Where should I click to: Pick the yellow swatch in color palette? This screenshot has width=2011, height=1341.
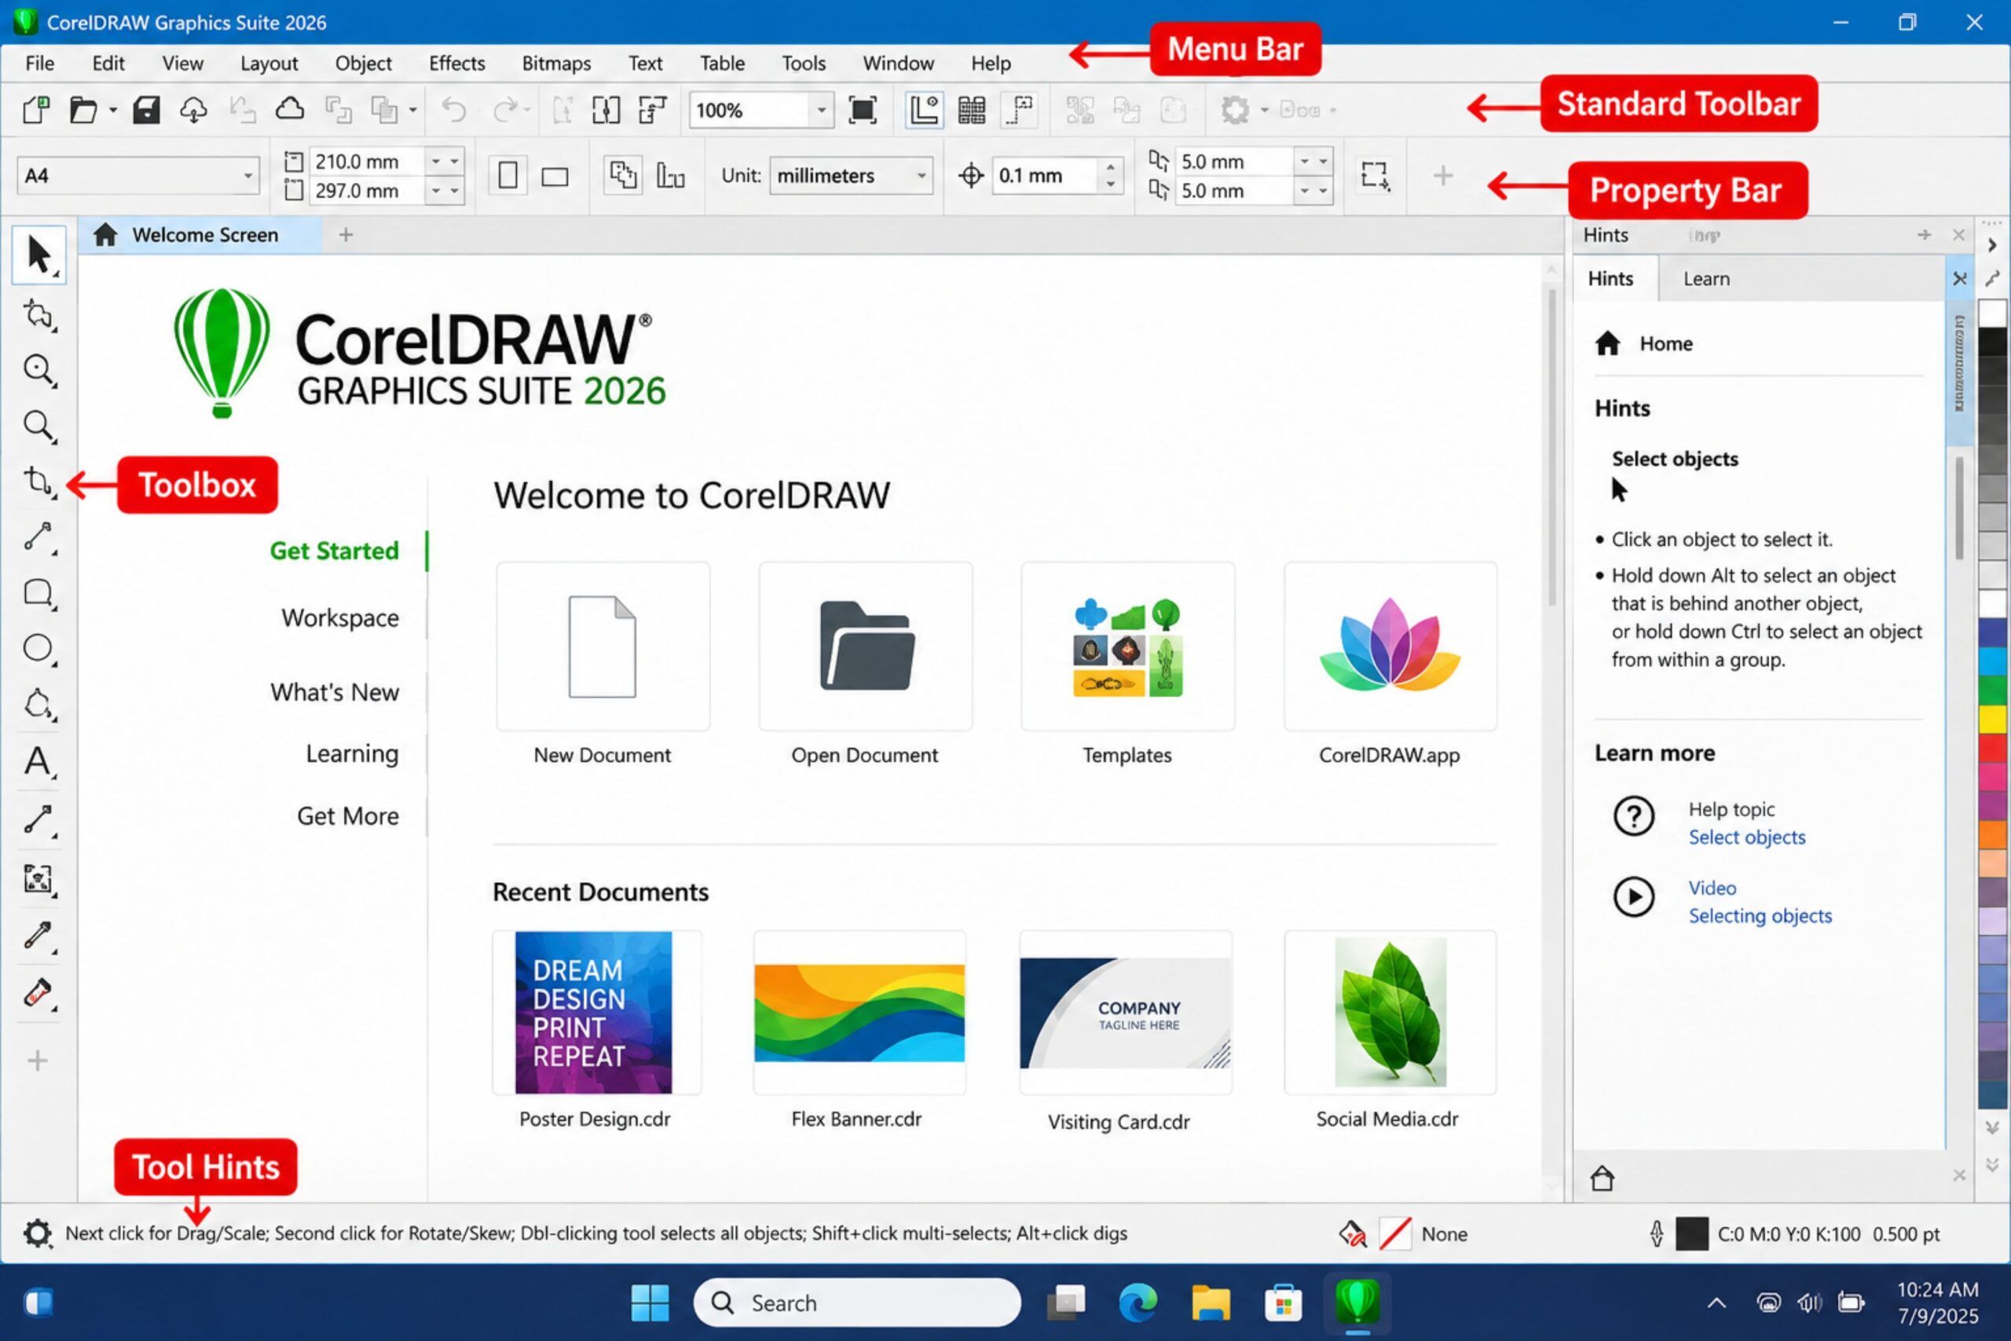tap(1992, 718)
